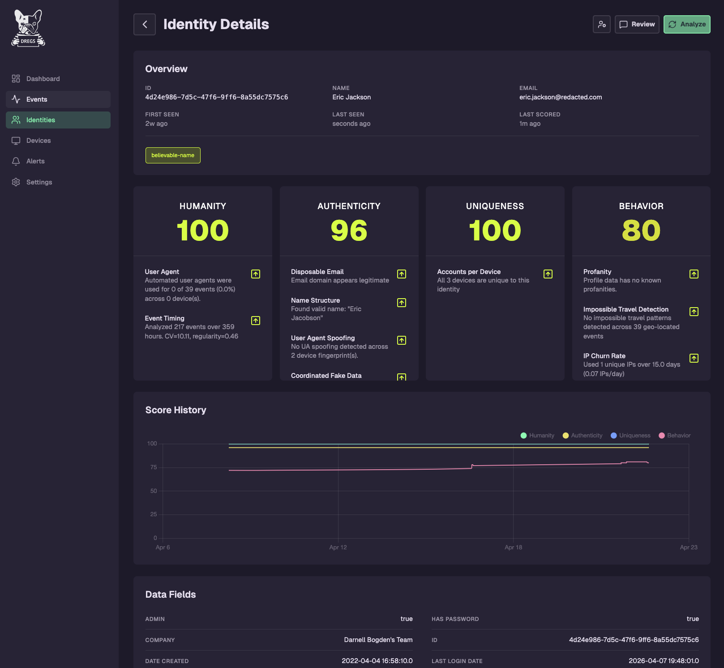Image resolution: width=724 pixels, height=668 pixels.
Task: Go to Dashboard in sidebar
Action: click(43, 79)
